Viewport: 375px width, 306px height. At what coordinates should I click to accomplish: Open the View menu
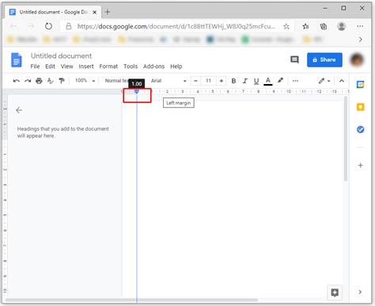(67, 67)
